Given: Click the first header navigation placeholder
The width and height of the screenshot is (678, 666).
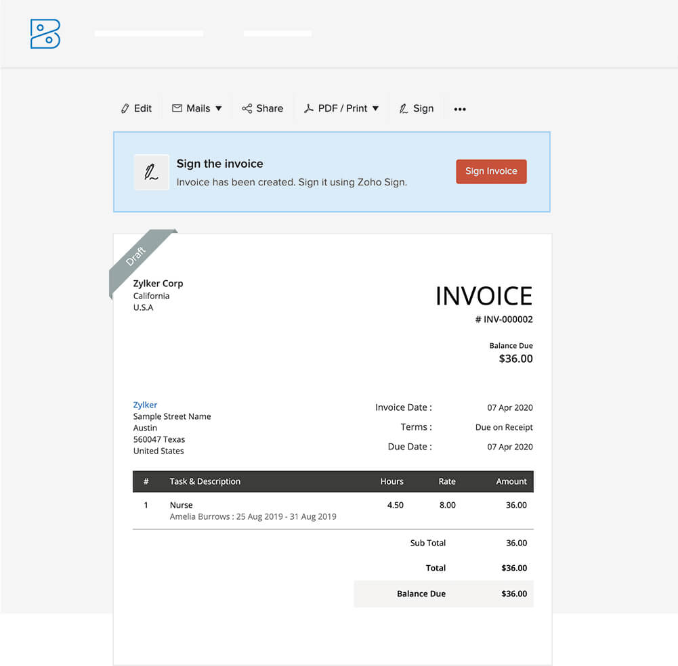Looking at the screenshot, I should [x=149, y=33].
